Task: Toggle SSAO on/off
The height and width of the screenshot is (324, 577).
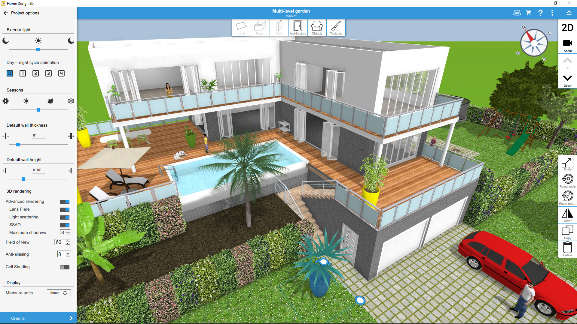Action: click(x=65, y=225)
